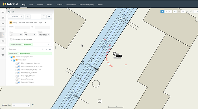Select the line measure map tool
This screenshot has width=198, height=109.
[x=166, y=11]
